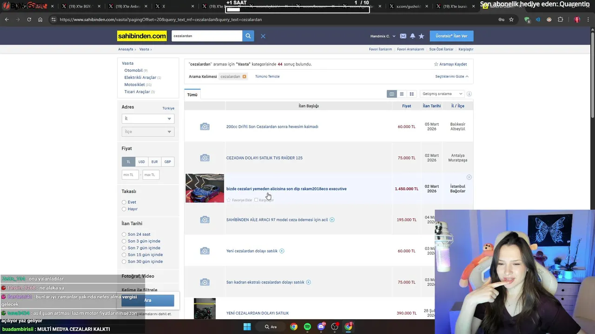Switch to classic table view icon

click(x=392, y=94)
